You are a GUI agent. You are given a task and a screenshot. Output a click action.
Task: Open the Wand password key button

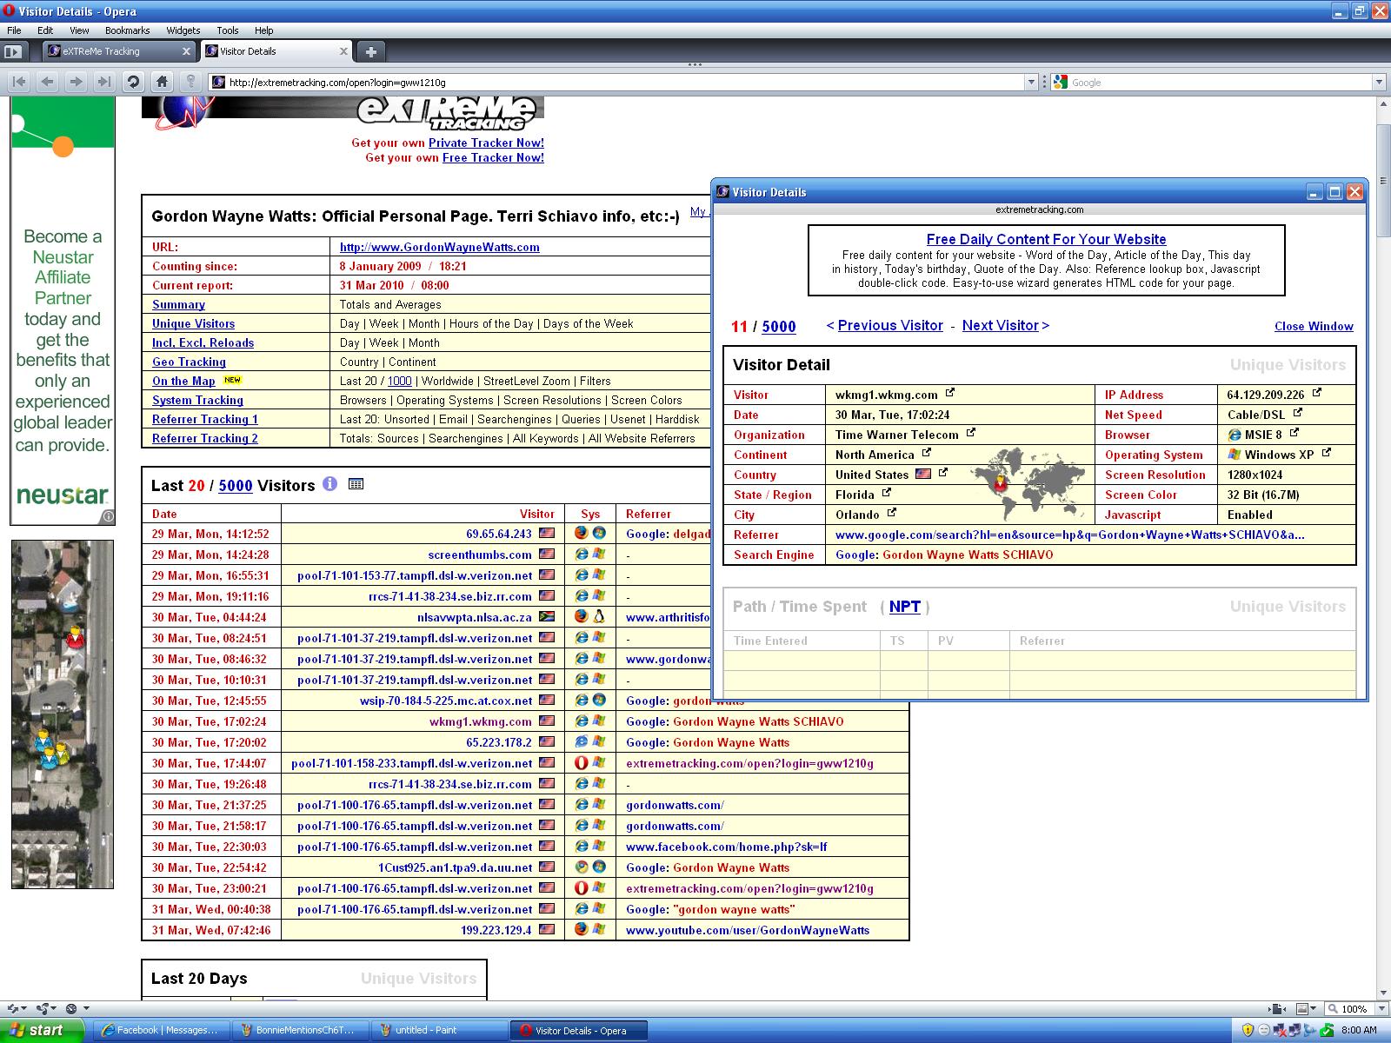pos(190,82)
